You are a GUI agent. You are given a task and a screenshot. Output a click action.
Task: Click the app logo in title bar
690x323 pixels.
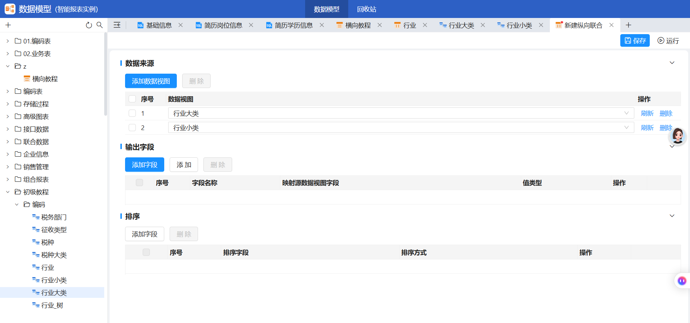(x=10, y=9)
